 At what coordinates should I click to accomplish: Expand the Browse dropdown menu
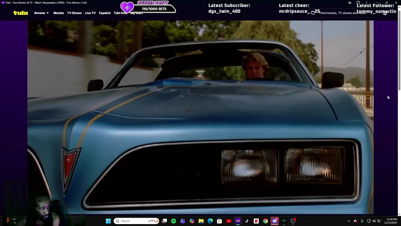[41, 13]
